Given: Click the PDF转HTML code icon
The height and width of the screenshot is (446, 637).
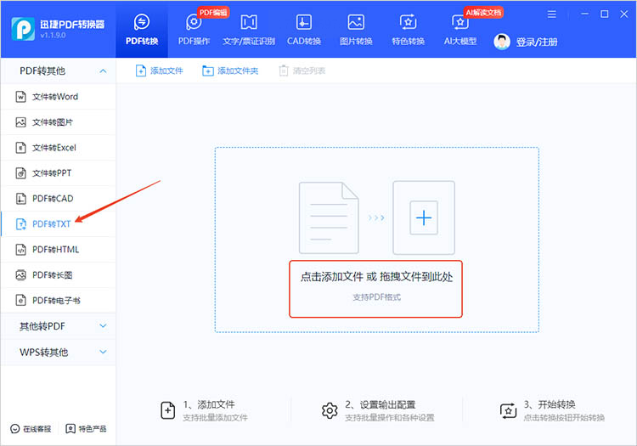Looking at the screenshot, I should (20, 250).
